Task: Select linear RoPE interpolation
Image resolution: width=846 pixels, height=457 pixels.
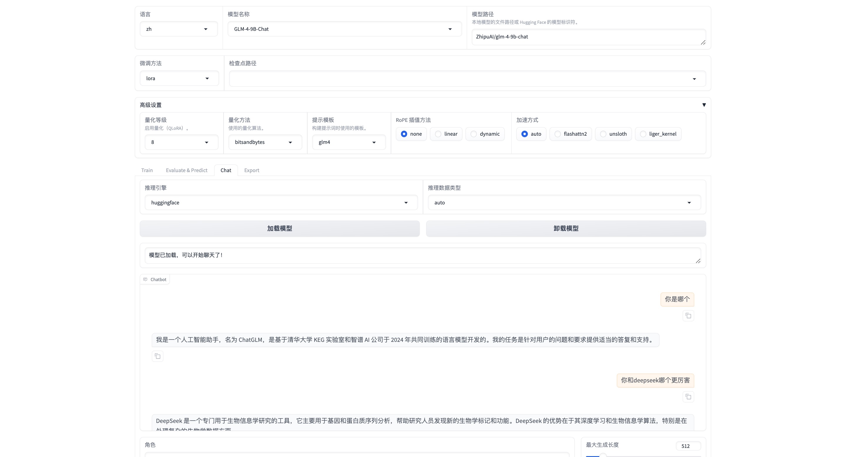Action: [438, 134]
